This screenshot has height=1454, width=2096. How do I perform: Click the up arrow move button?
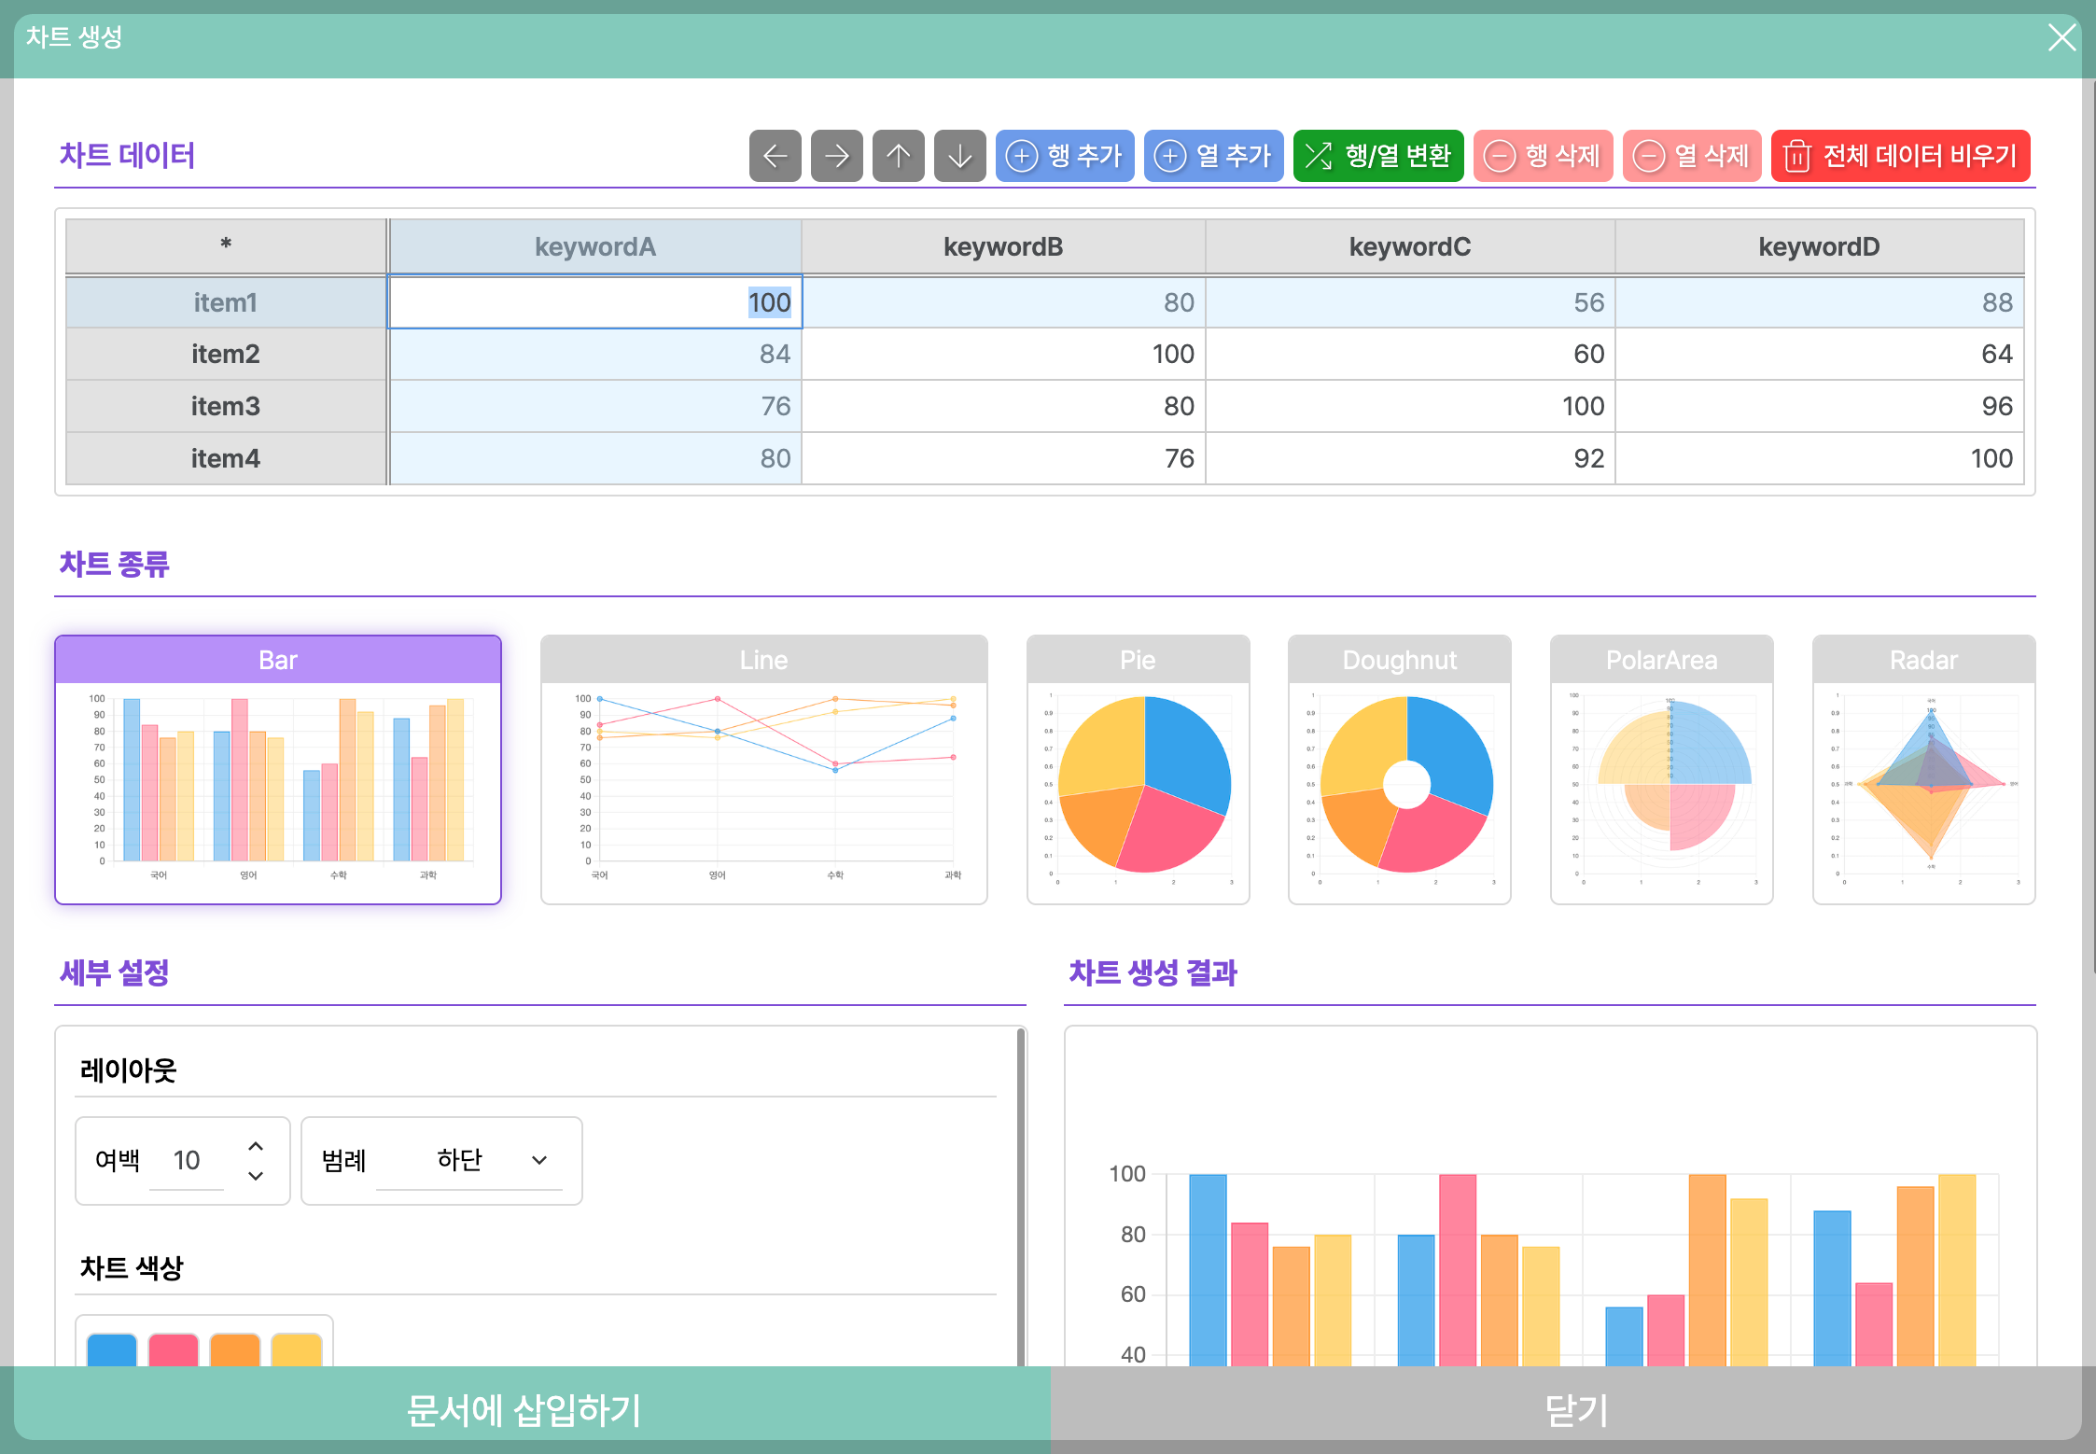(898, 156)
